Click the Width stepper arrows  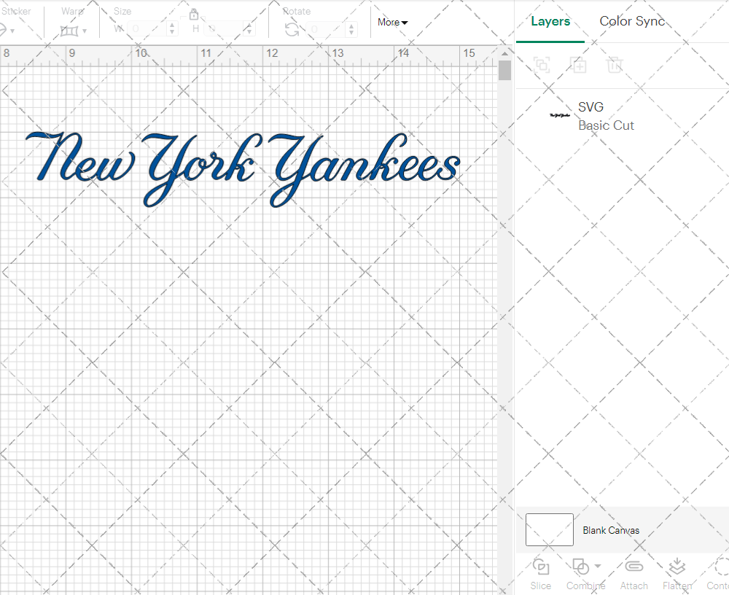coord(172,29)
